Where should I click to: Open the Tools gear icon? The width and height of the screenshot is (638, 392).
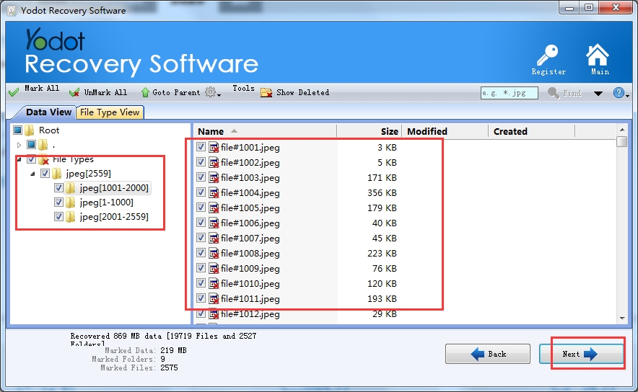(211, 92)
